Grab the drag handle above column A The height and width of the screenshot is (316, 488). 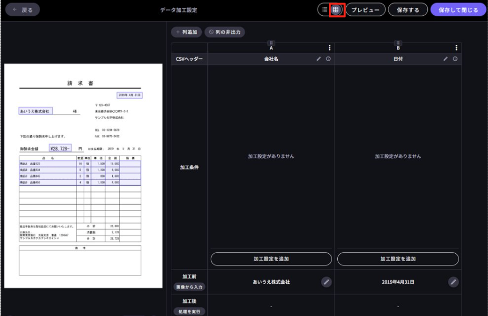[271, 43]
